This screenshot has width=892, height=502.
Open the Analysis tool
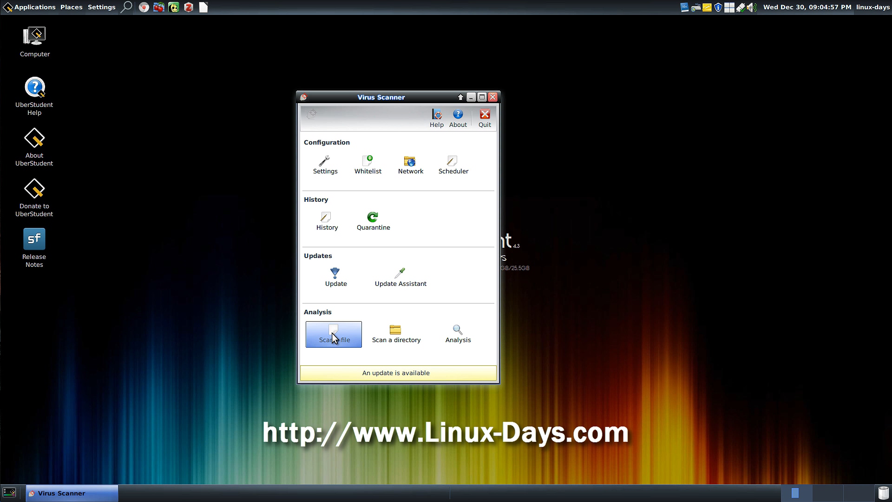[x=458, y=334]
